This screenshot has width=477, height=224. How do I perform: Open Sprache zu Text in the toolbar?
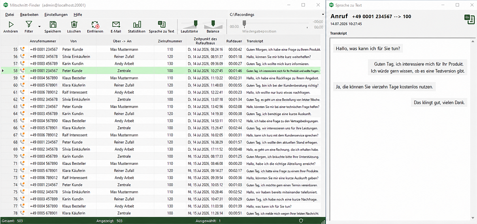coord(161,27)
